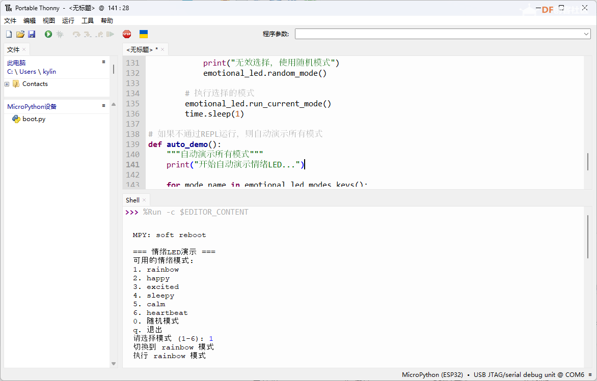Screen dimensions: 597x381
Task: Click the Step over debug icon
Action: pos(76,34)
